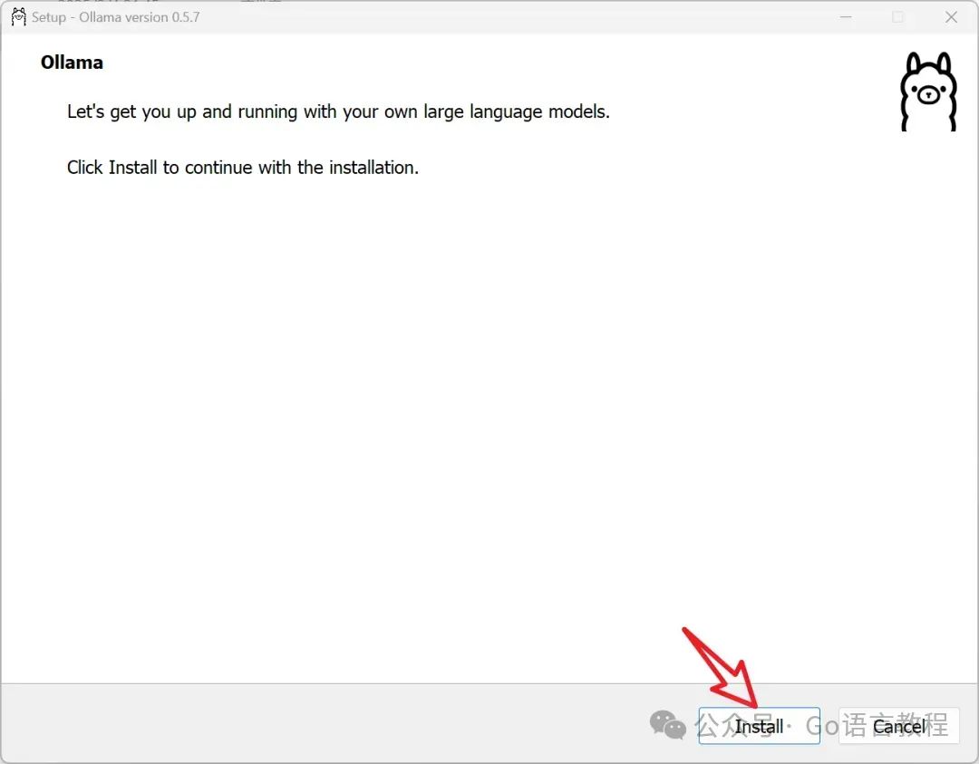The width and height of the screenshot is (979, 764).
Task: Click the Install button
Action: click(x=759, y=726)
